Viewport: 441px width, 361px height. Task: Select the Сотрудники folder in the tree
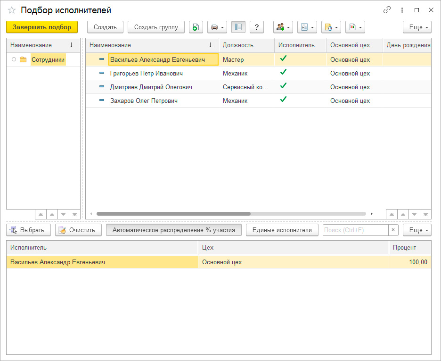point(48,60)
